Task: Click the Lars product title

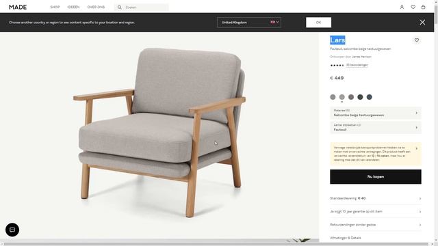Action: pos(337,40)
